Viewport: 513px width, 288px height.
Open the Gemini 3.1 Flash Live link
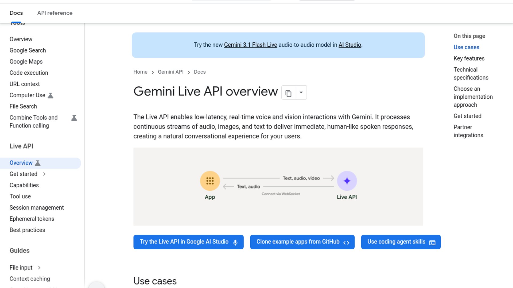click(250, 45)
